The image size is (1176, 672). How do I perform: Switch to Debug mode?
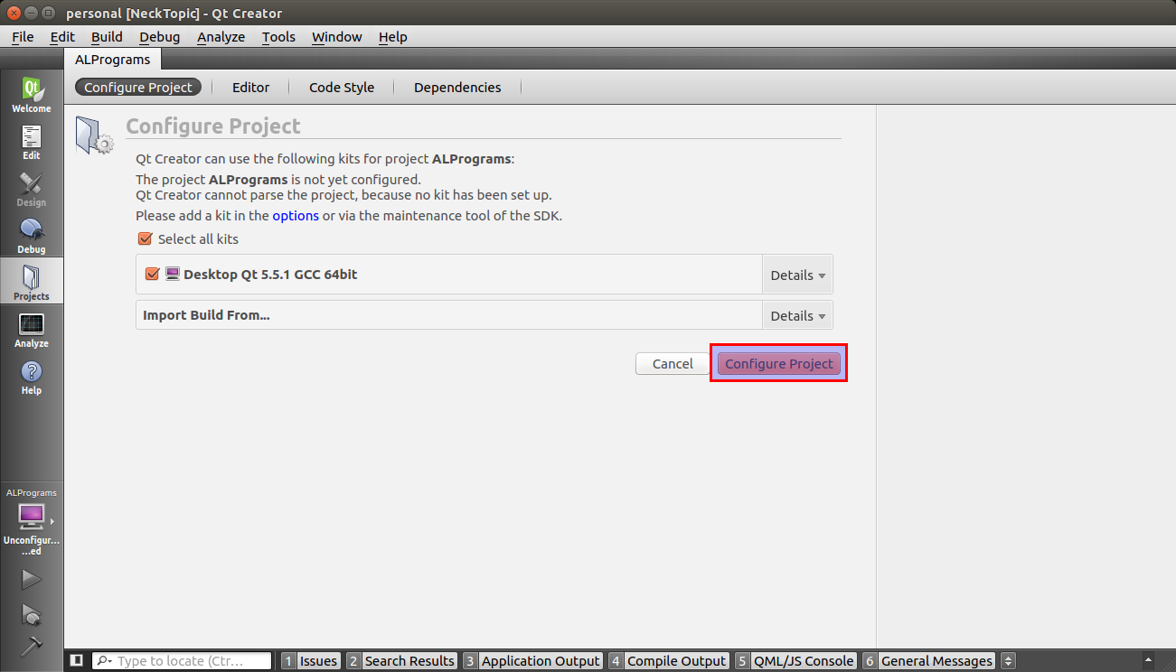click(x=32, y=236)
